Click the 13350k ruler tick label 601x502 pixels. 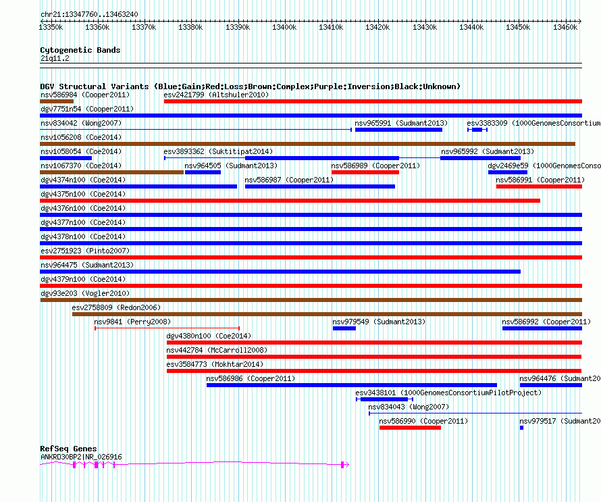pyautogui.click(x=51, y=27)
